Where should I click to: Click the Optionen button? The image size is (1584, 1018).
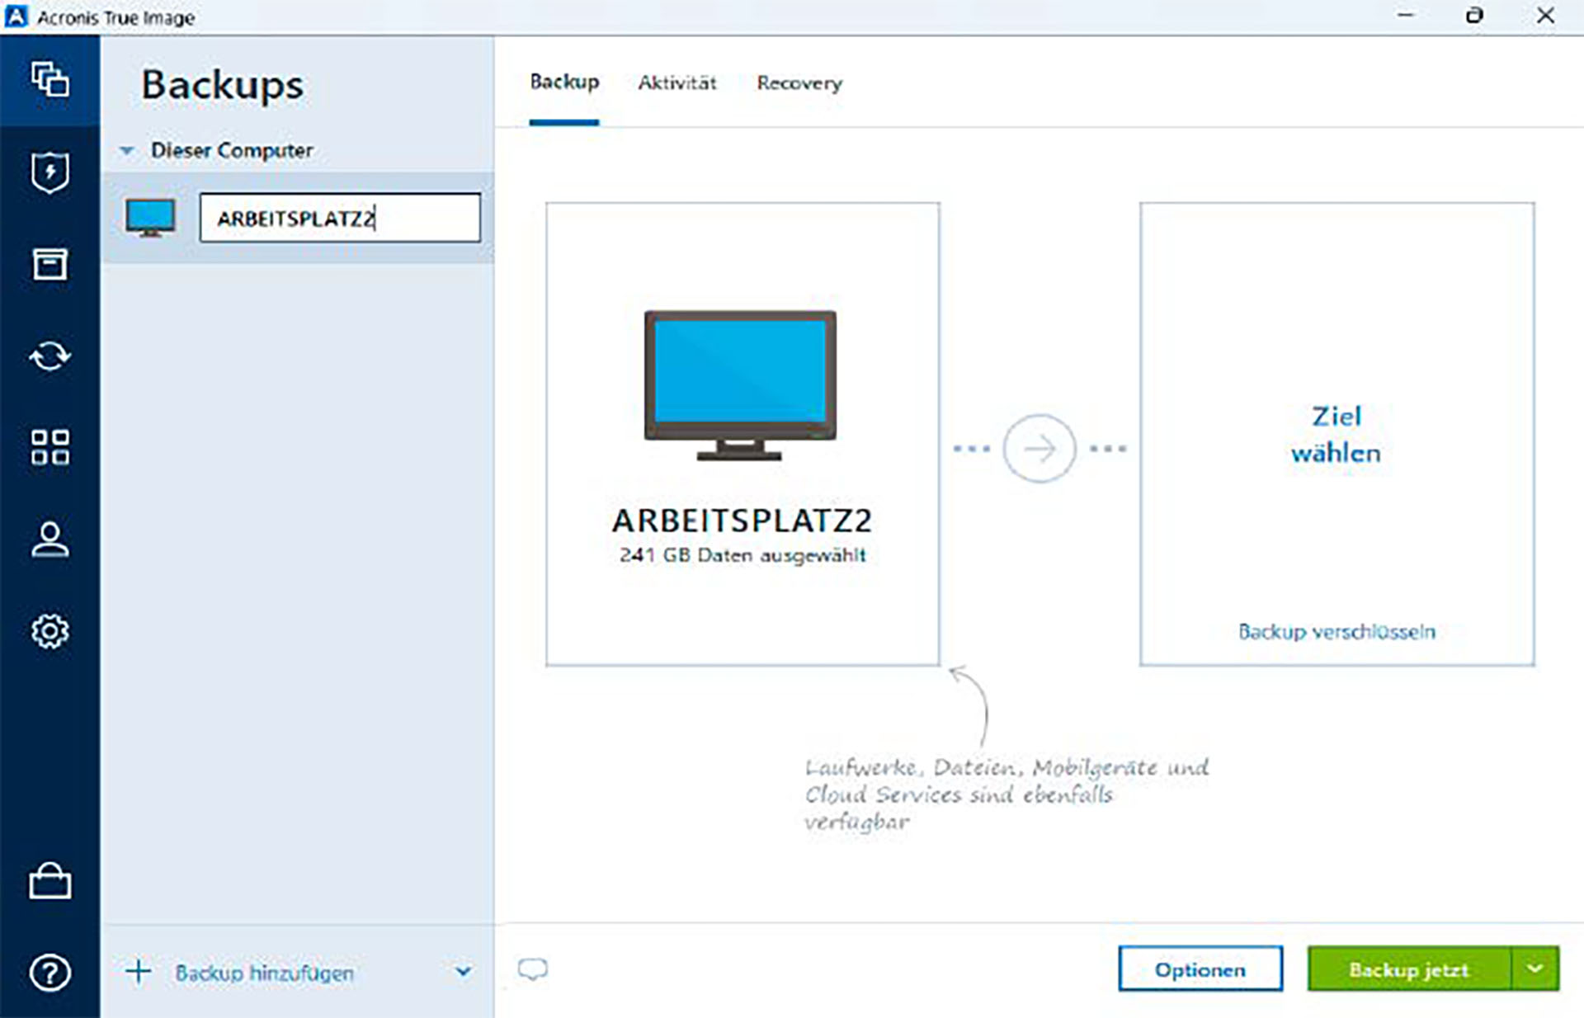[1200, 969]
